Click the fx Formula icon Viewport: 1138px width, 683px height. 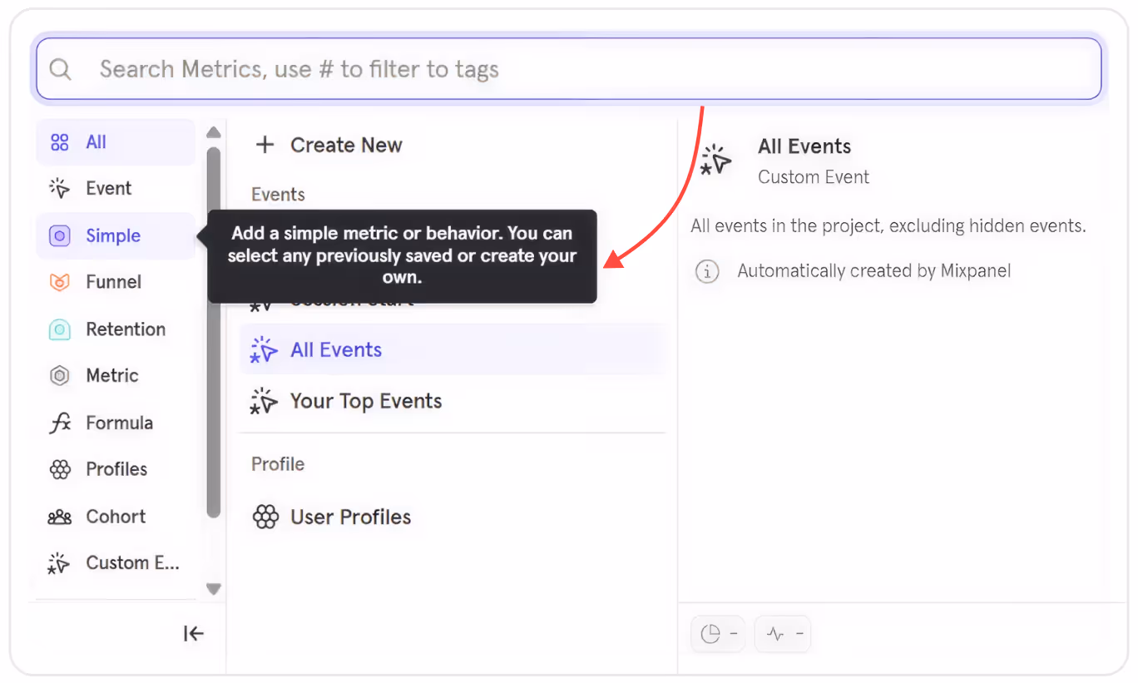point(60,423)
